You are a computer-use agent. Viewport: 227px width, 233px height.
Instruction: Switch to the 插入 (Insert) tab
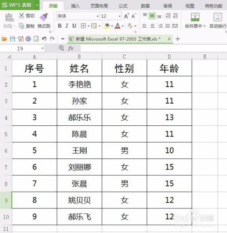[75, 6]
